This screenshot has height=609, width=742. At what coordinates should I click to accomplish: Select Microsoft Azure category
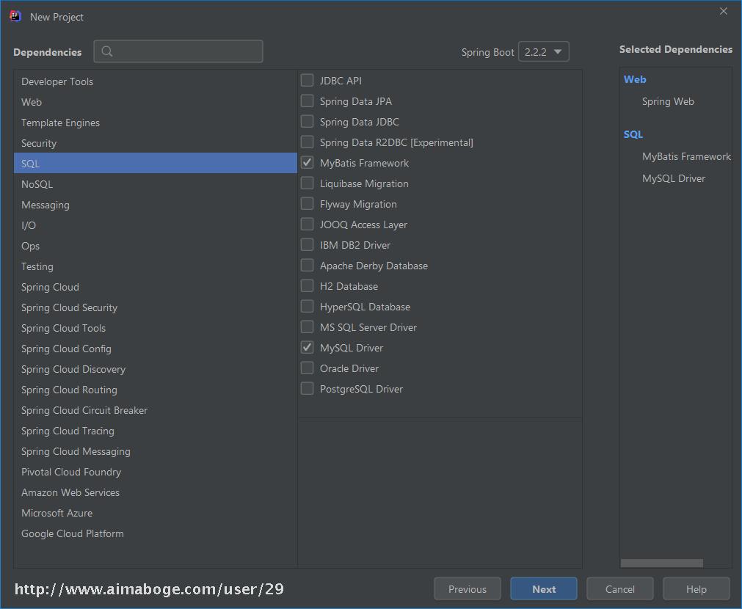click(x=156, y=513)
